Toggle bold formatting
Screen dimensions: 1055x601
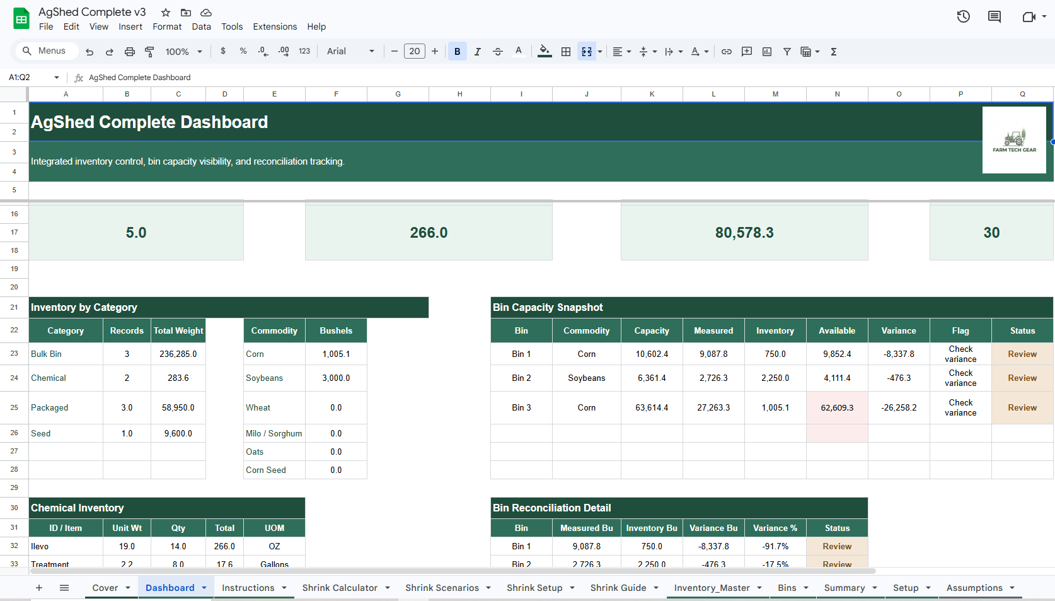pos(457,51)
